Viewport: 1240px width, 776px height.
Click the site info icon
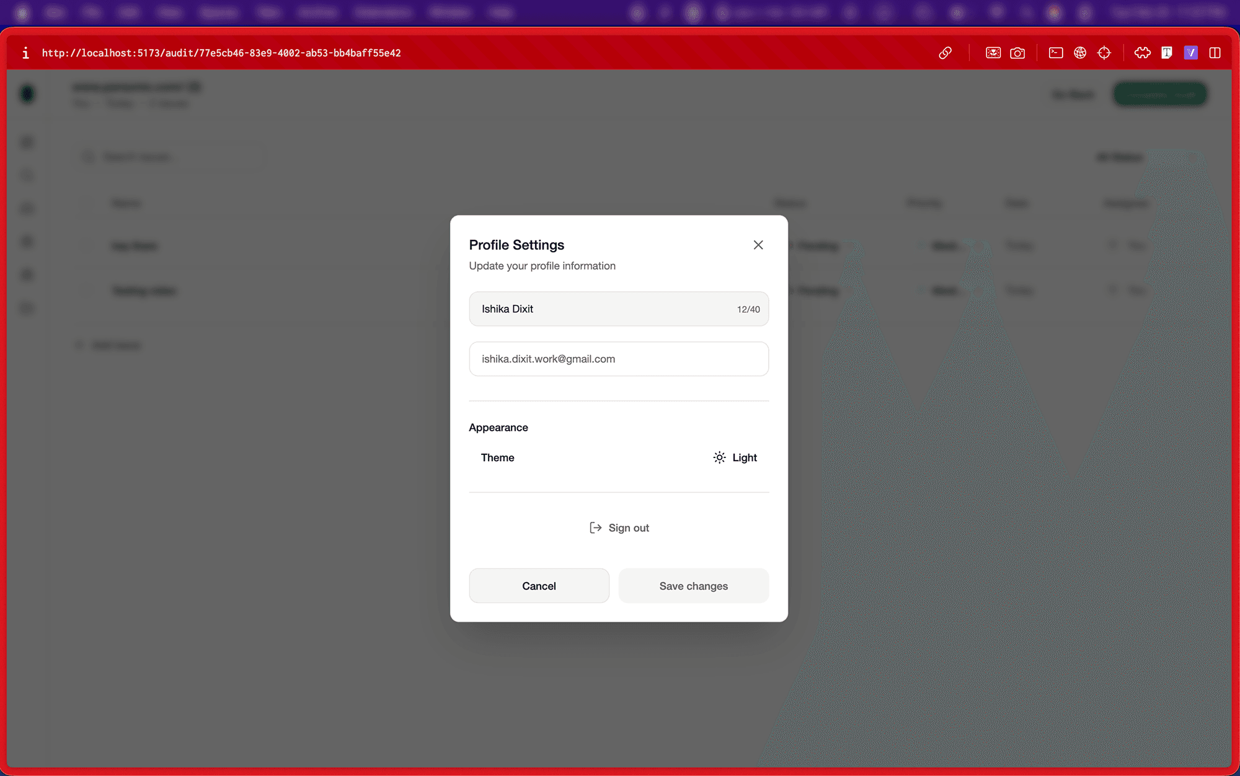pos(25,53)
